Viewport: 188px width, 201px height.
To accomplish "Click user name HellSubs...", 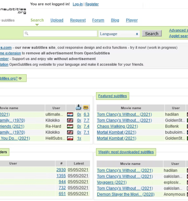I will click(x=55, y=138).
